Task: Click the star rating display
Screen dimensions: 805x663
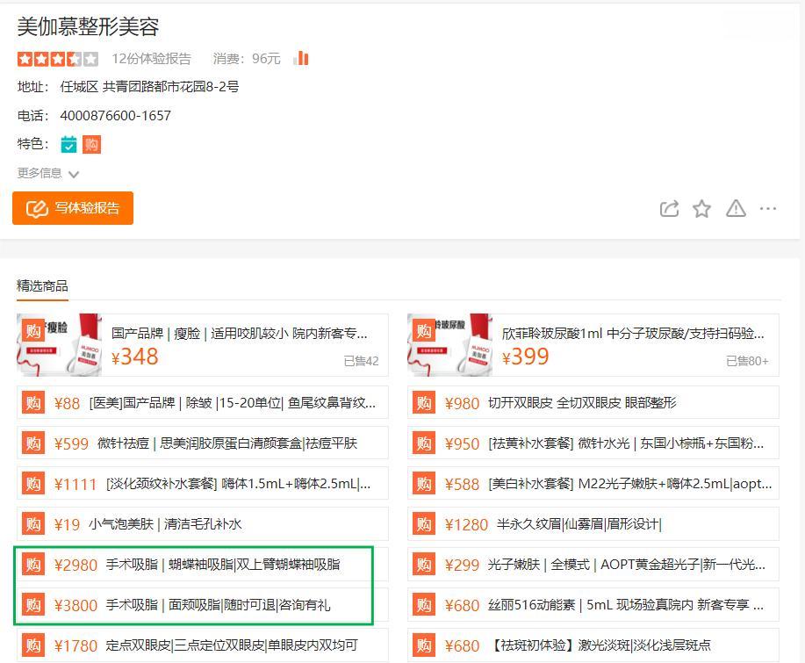Action: tap(57, 59)
